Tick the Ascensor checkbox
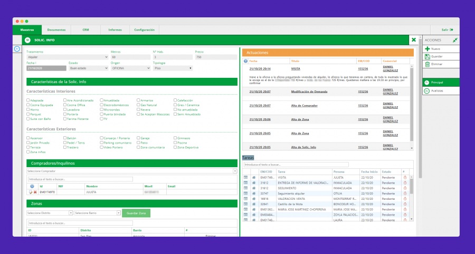The image size is (475, 254). pos(28,138)
